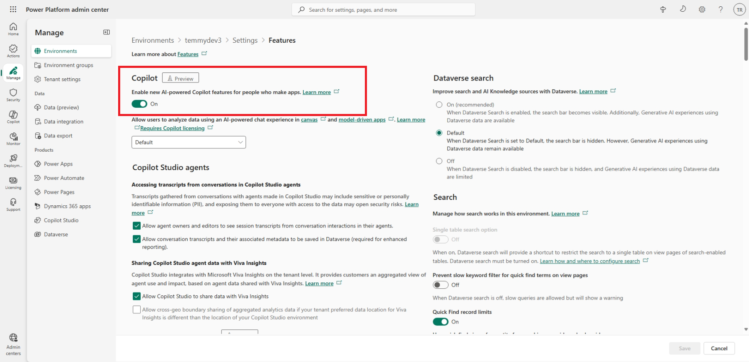Click the external link icon after Copilot Learn more
The width and height of the screenshot is (749, 362).
[x=337, y=91]
